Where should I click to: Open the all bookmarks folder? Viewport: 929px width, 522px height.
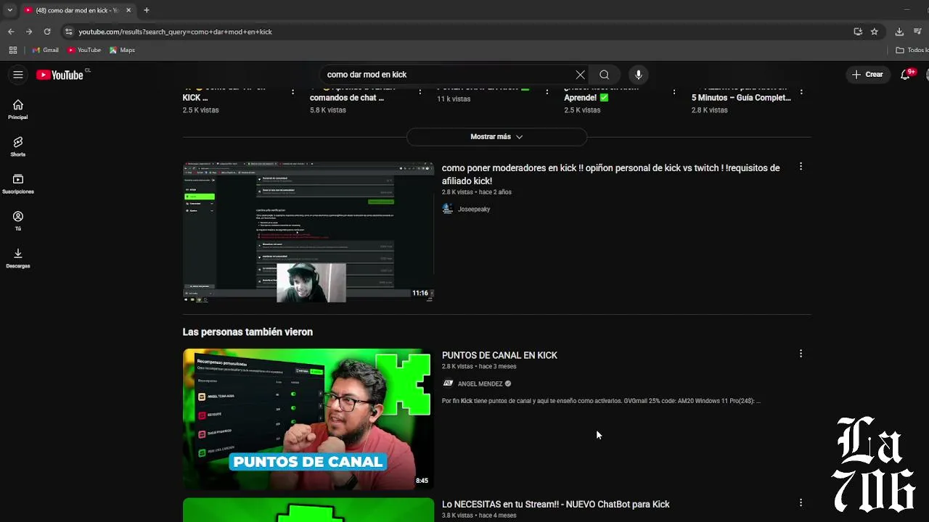pyautogui.click(x=912, y=50)
